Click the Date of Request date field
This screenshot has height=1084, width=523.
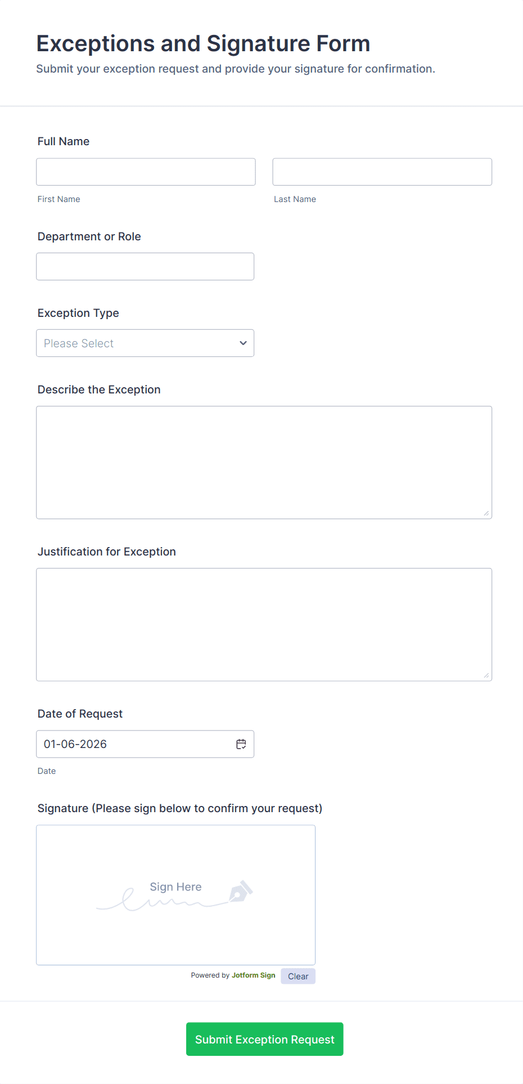(x=135, y=744)
